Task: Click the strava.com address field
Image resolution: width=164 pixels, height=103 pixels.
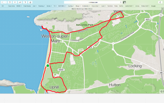Action: (93, 2)
